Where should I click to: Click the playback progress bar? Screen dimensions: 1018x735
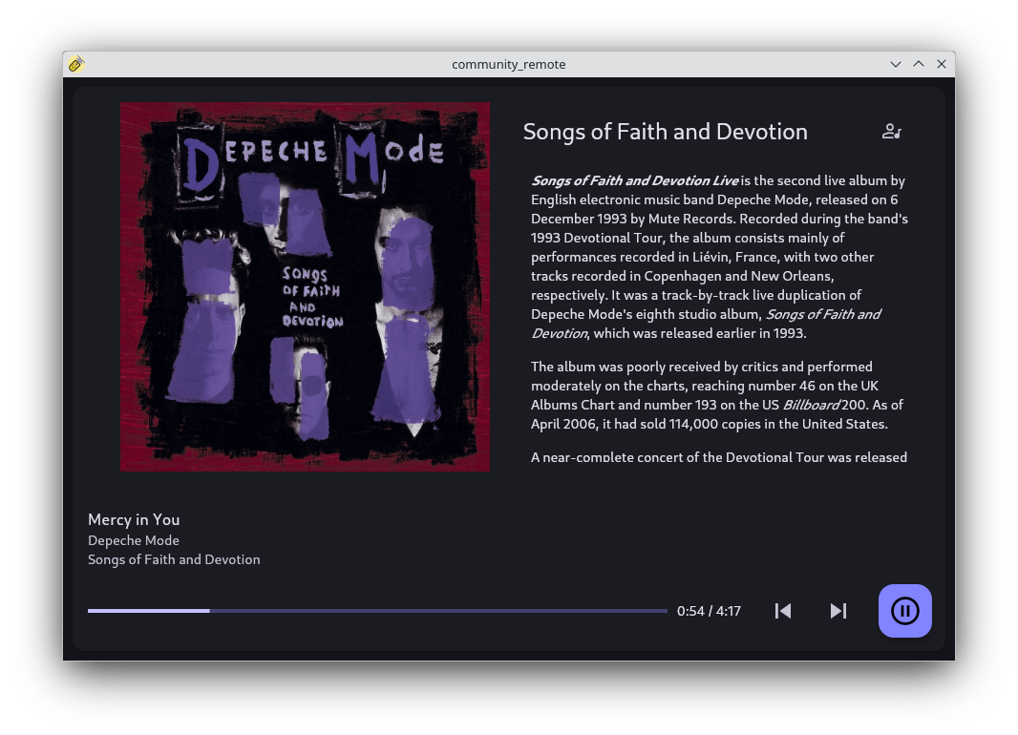(377, 611)
